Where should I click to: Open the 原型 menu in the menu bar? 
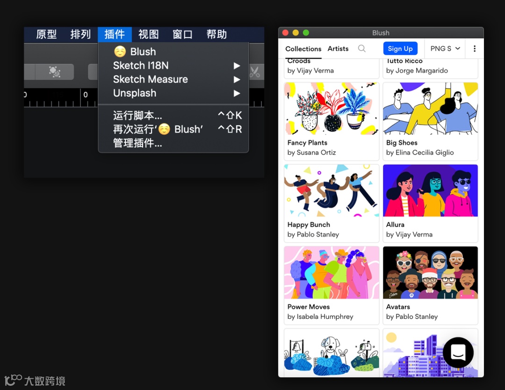(x=46, y=34)
